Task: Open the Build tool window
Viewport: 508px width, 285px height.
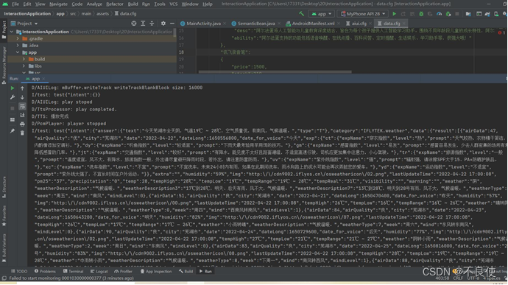Action: coord(186,272)
